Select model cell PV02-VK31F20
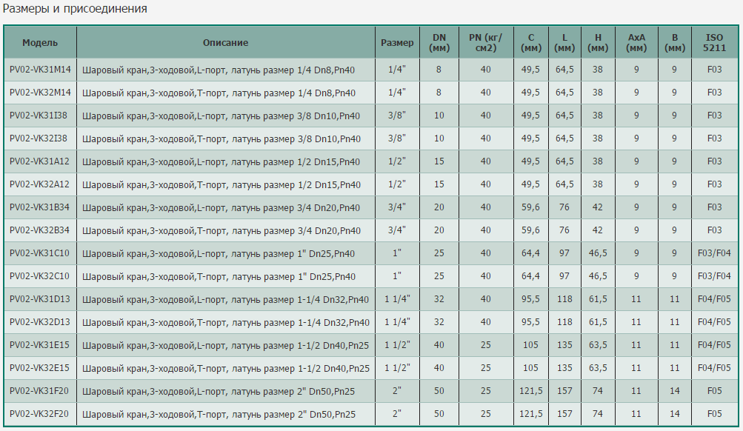Viewport: 743px width, 431px height. (x=40, y=391)
